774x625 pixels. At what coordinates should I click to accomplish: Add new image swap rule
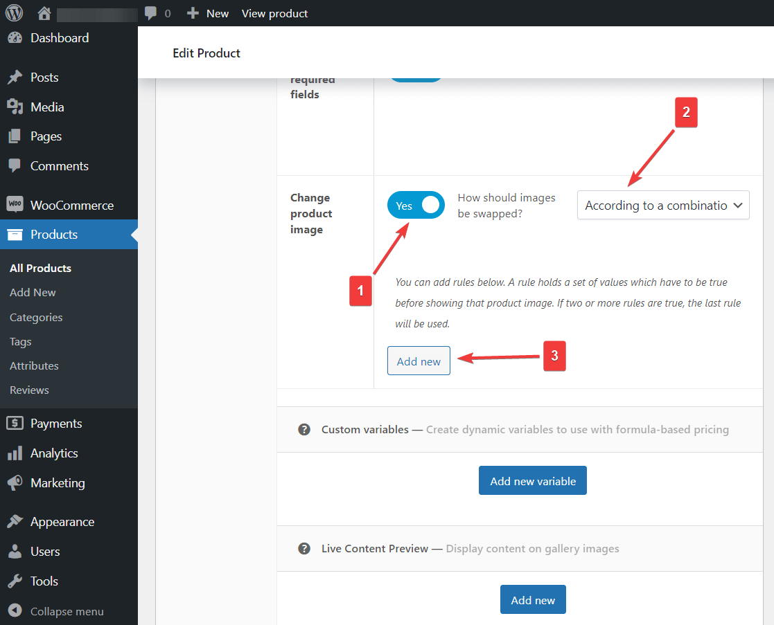pos(419,361)
